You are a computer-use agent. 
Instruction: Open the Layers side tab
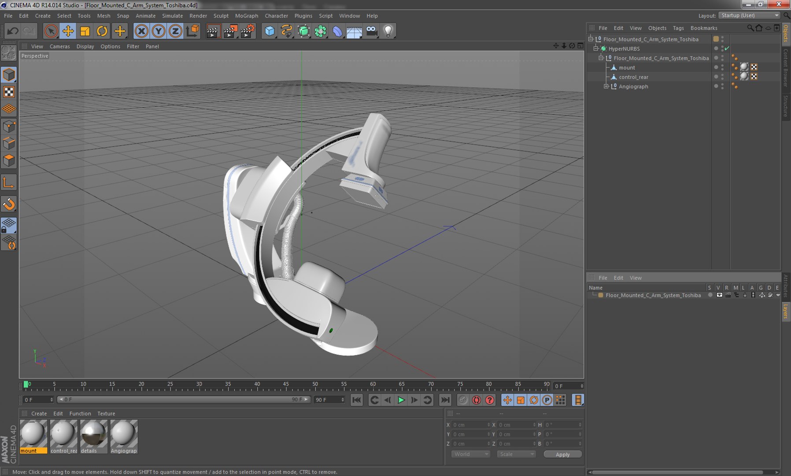tap(786, 311)
